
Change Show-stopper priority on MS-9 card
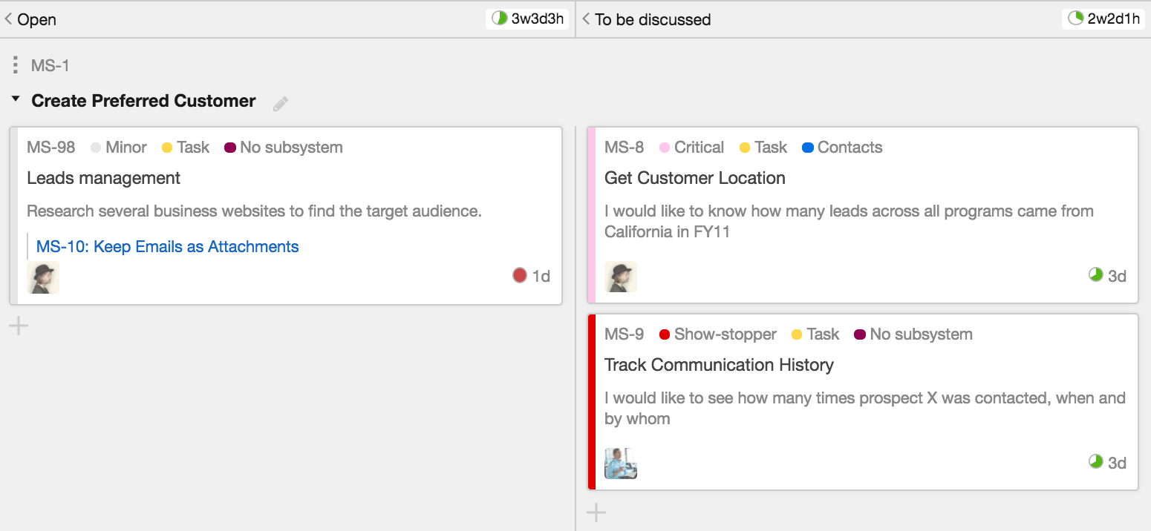pyautogui.click(x=717, y=334)
